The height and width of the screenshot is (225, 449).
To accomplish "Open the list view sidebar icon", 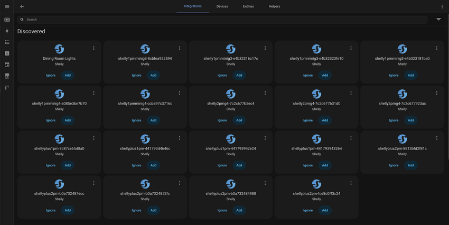I will (x=7, y=42).
